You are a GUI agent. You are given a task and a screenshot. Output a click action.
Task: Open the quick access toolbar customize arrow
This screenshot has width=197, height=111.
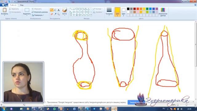point(15,2)
